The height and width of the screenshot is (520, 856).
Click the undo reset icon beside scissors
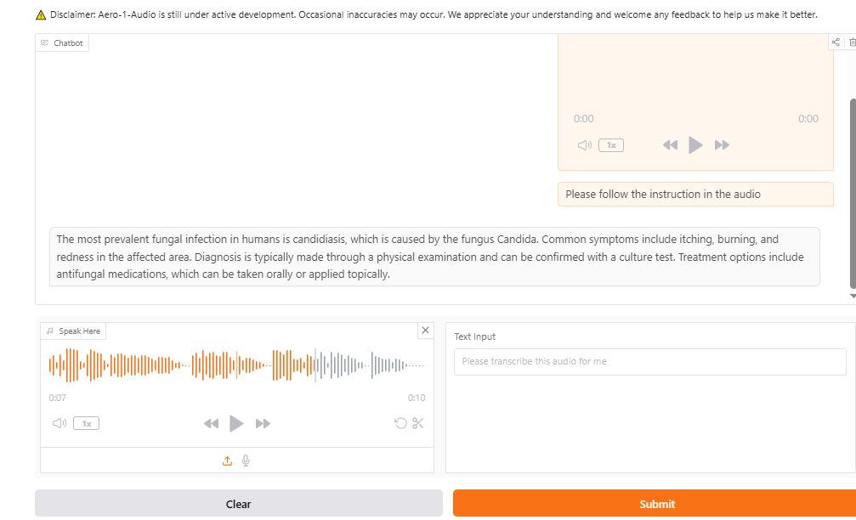(400, 423)
